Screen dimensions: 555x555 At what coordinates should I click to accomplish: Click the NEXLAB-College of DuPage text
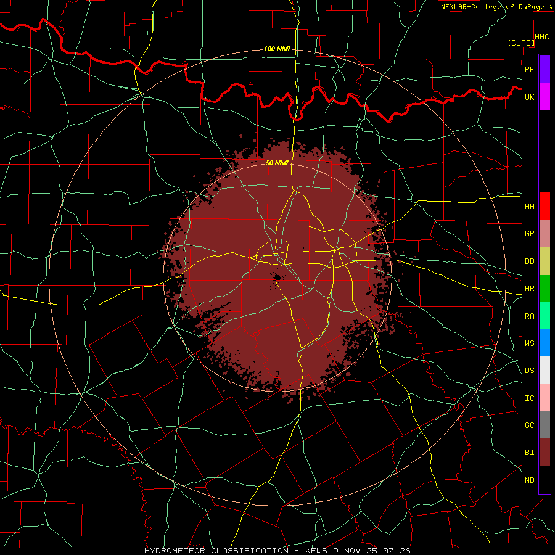click(x=492, y=7)
